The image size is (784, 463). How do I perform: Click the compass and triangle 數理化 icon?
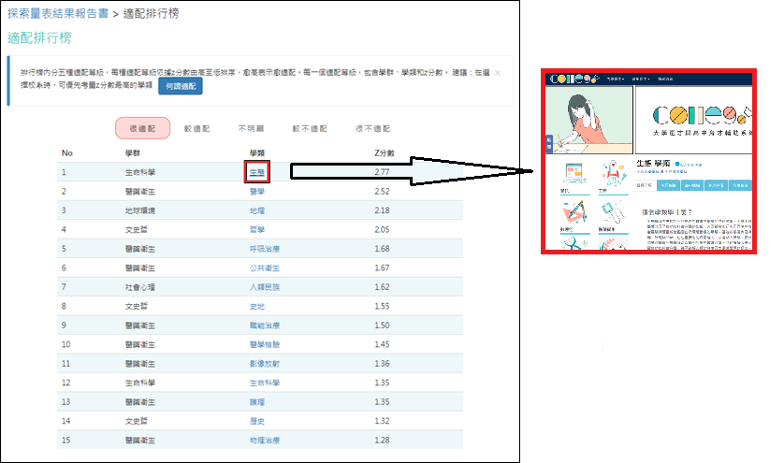coord(575,212)
